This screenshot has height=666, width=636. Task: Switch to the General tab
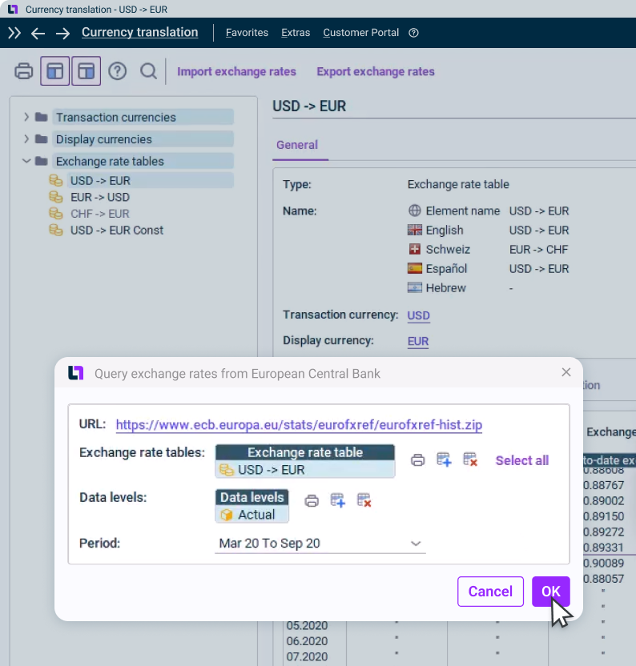[297, 145]
